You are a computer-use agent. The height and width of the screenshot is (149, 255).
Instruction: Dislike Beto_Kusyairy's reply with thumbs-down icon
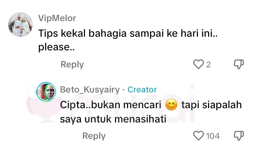click(239, 136)
